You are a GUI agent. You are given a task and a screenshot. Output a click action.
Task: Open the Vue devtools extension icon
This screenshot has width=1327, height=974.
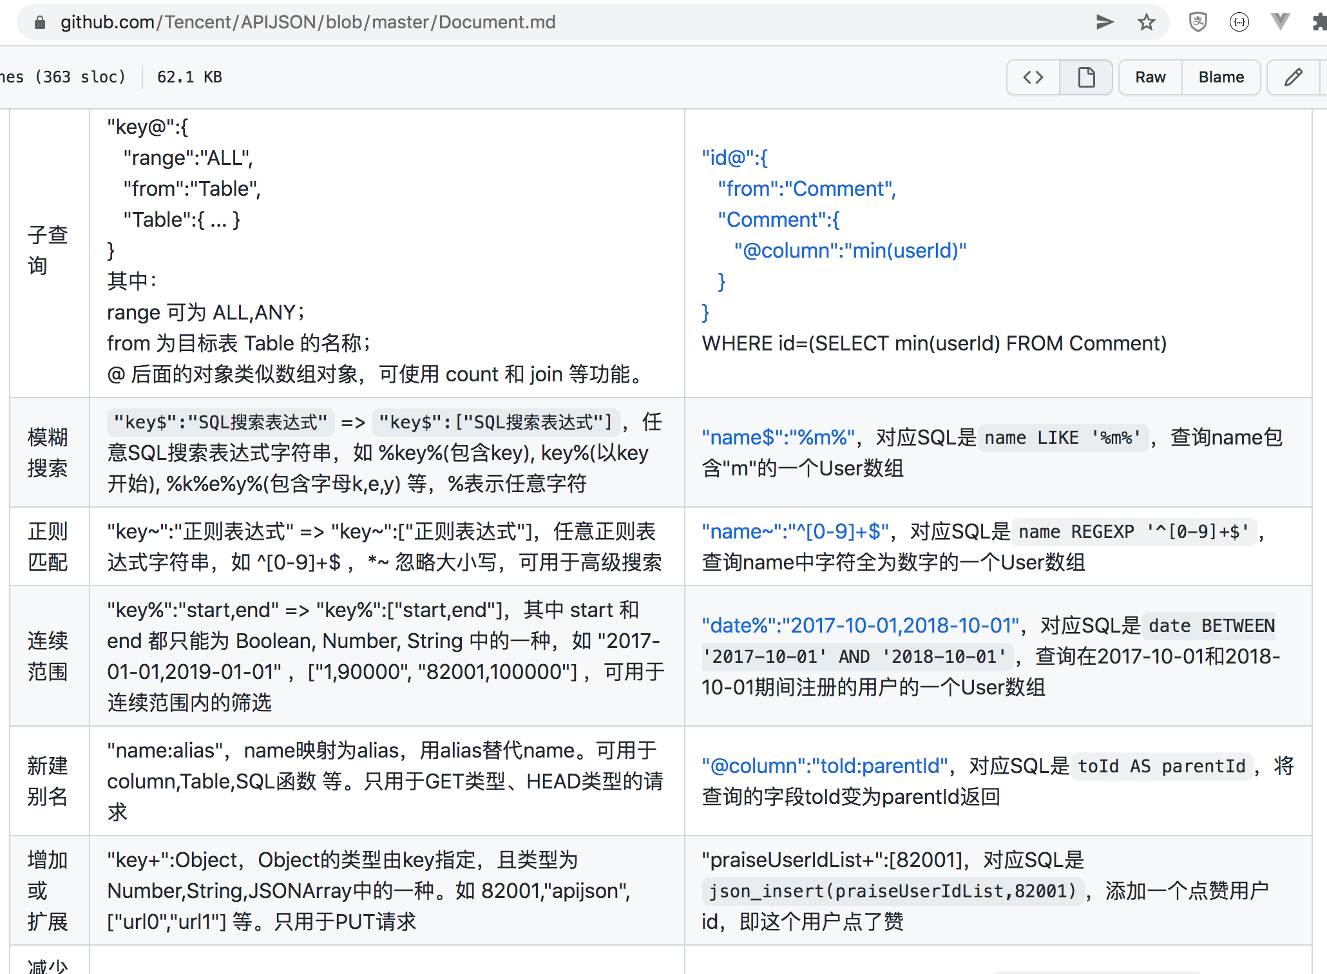pos(1279,21)
